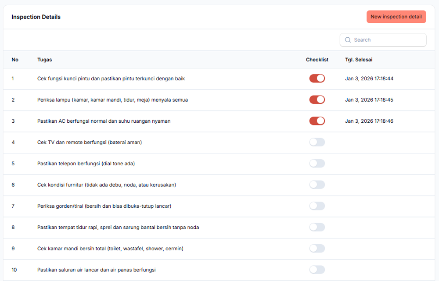439x281 pixels.
Task: Click the 'Tugas' column header
Action: tap(44, 60)
